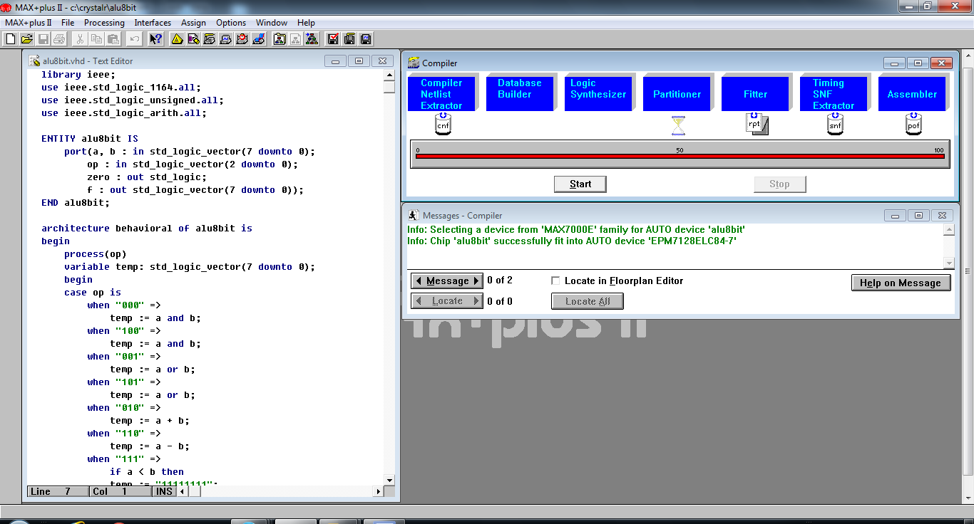
Task: Click the Timing SNF Extractor module box
Action: click(x=834, y=94)
